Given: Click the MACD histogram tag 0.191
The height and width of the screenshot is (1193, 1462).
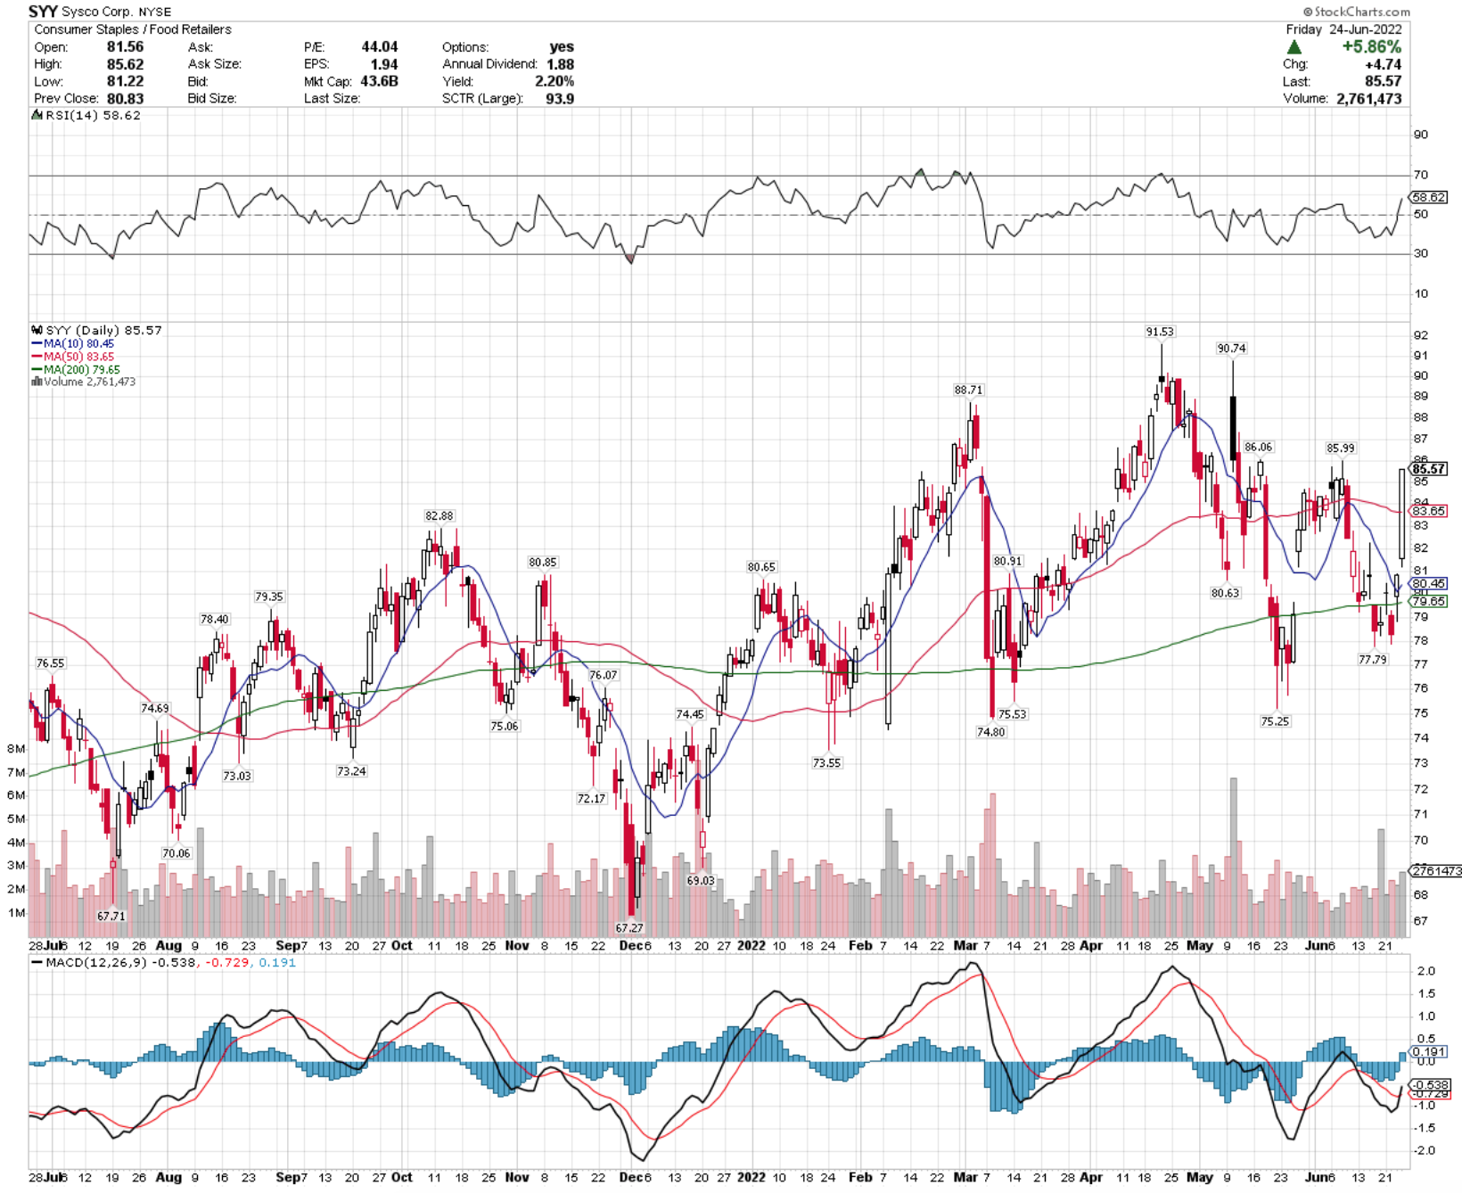Looking at the screenshot, I should (x=1429, y=1051).
